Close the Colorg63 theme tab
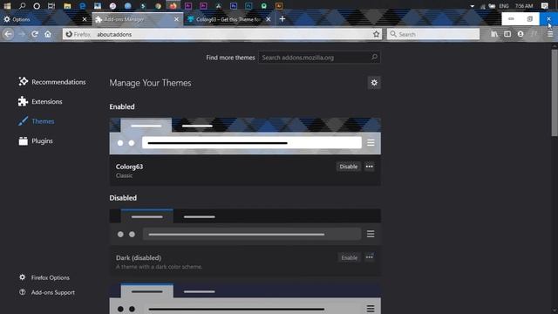Screen dimensions: 558x314 tap(269, 19)
